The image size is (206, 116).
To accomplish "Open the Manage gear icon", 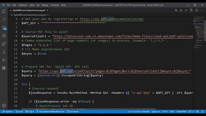I will [x=4, y=106].
